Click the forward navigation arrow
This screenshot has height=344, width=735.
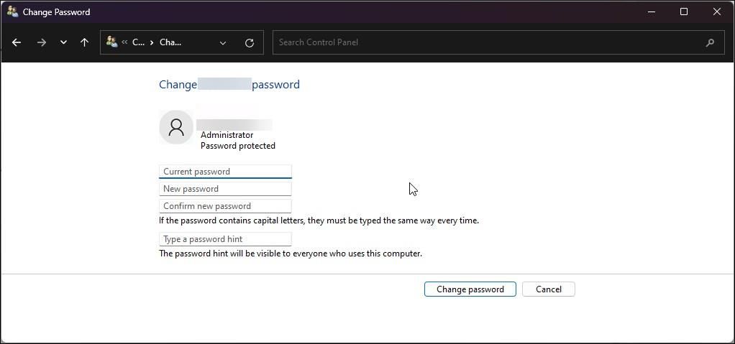pyautogui.click(x=41, y=42)
